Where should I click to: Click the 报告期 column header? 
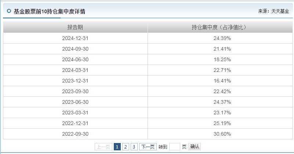(75, 27)
